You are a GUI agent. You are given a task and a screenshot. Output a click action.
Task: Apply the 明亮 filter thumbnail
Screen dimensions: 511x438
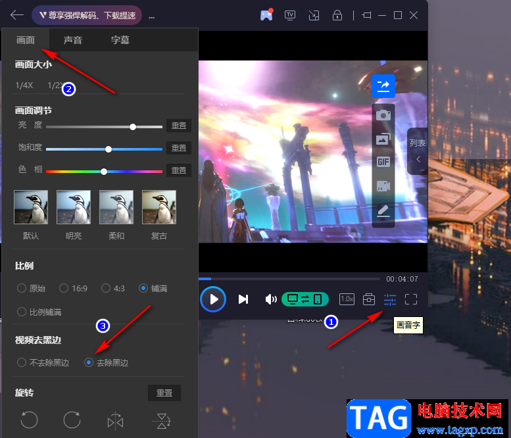click(74, 207)
